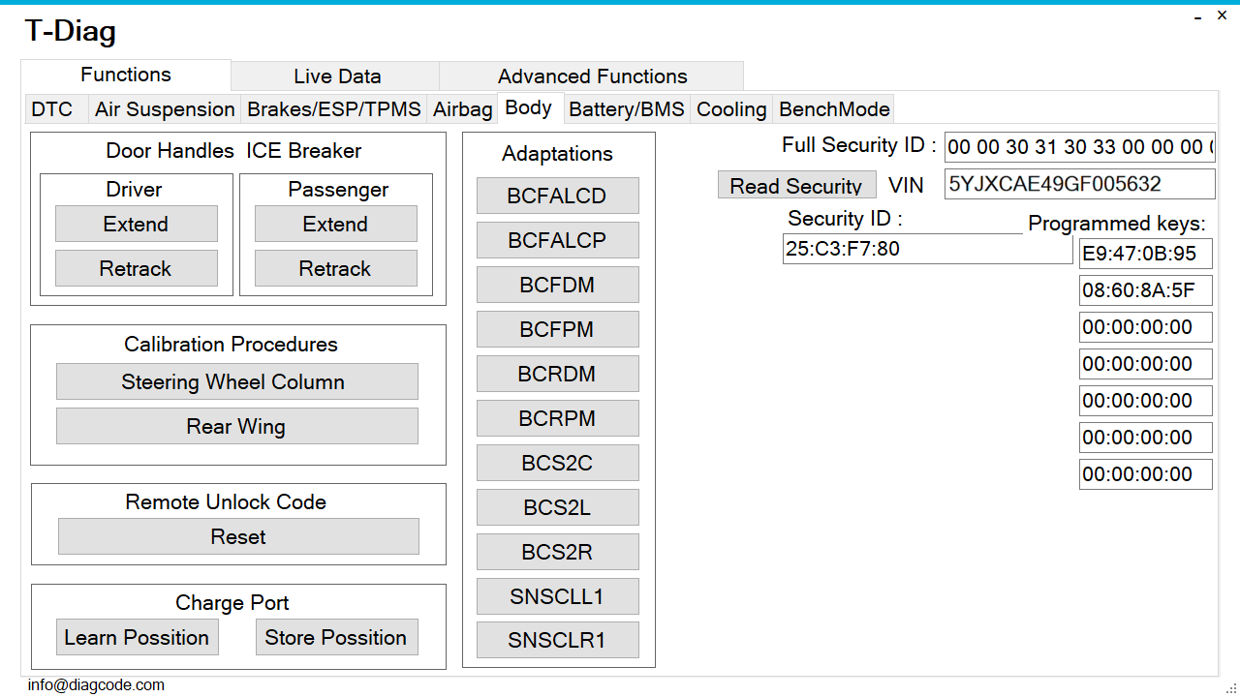The width and height of the screenshot is (1240, 697).
Task: Retract the Passenger door handle
Action: pos(335,268)
